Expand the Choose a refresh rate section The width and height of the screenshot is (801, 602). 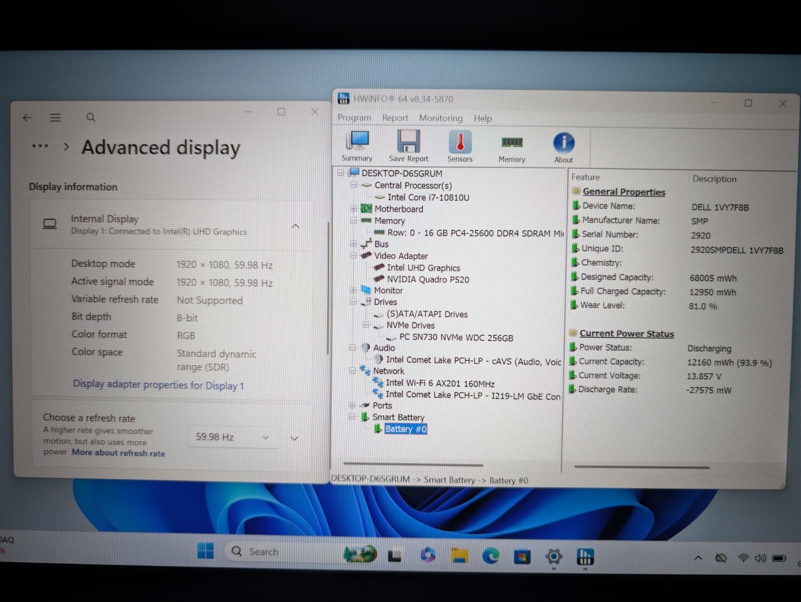click(294, 438)
